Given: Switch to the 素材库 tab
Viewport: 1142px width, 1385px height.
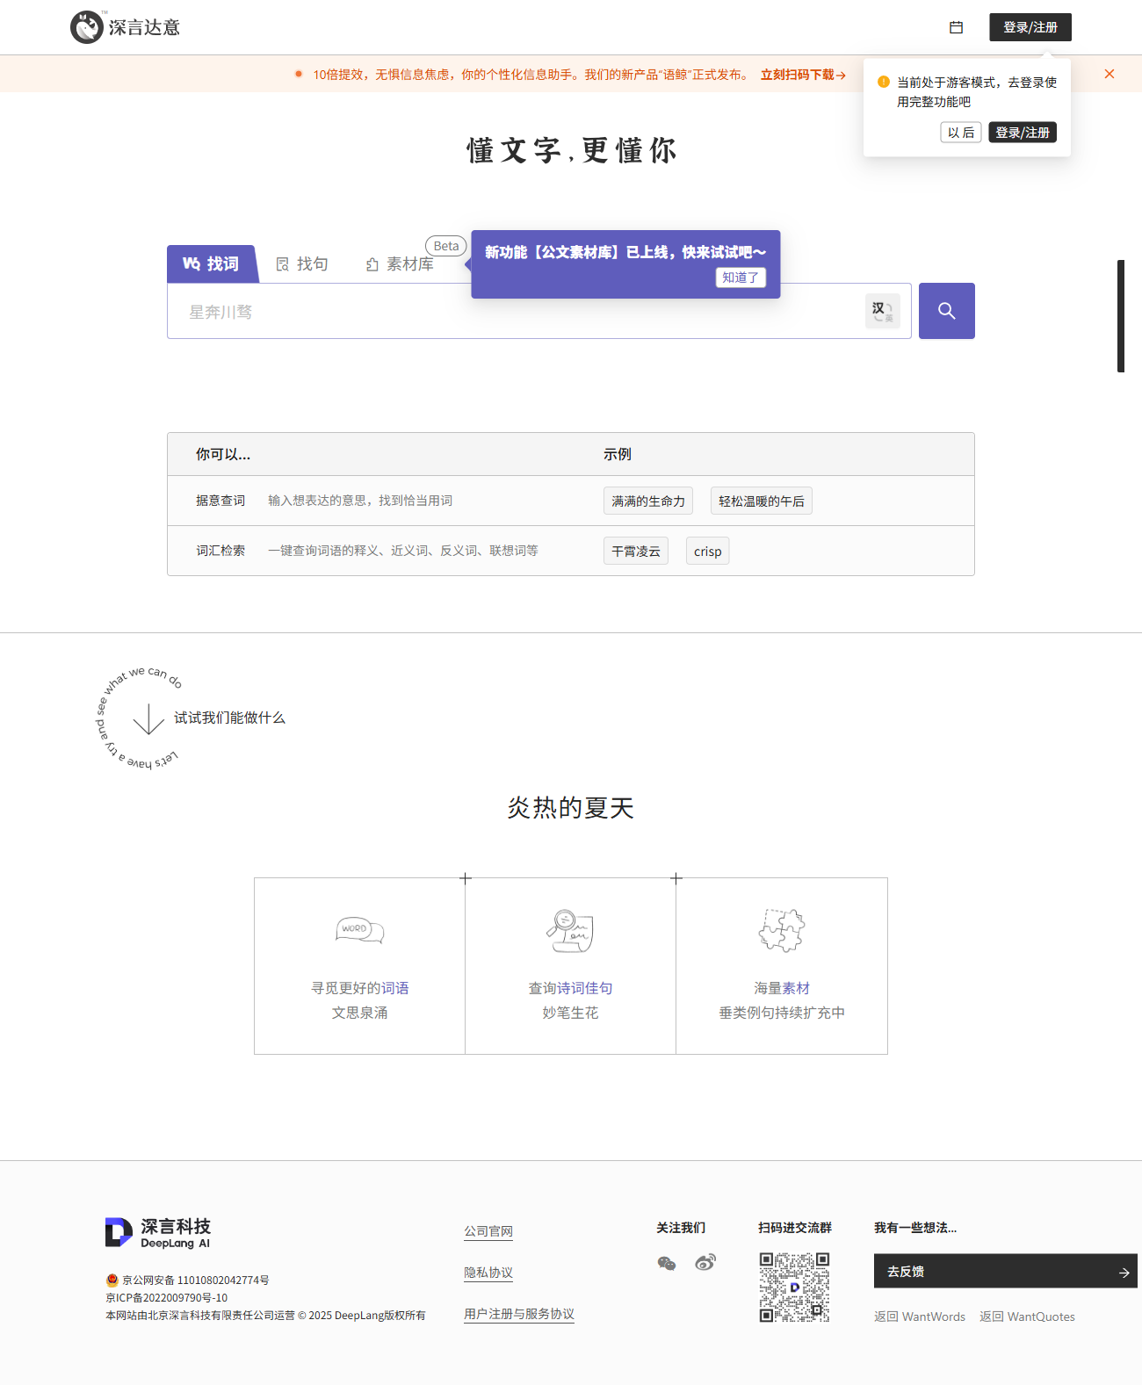Looking at the screenshot, I should tap(401, 264).
